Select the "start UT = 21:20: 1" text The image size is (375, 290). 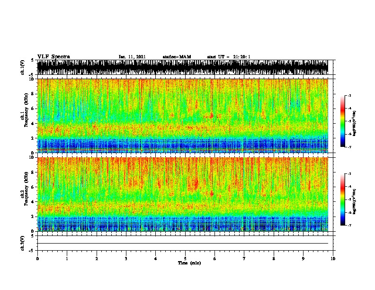tap(229, 57)
